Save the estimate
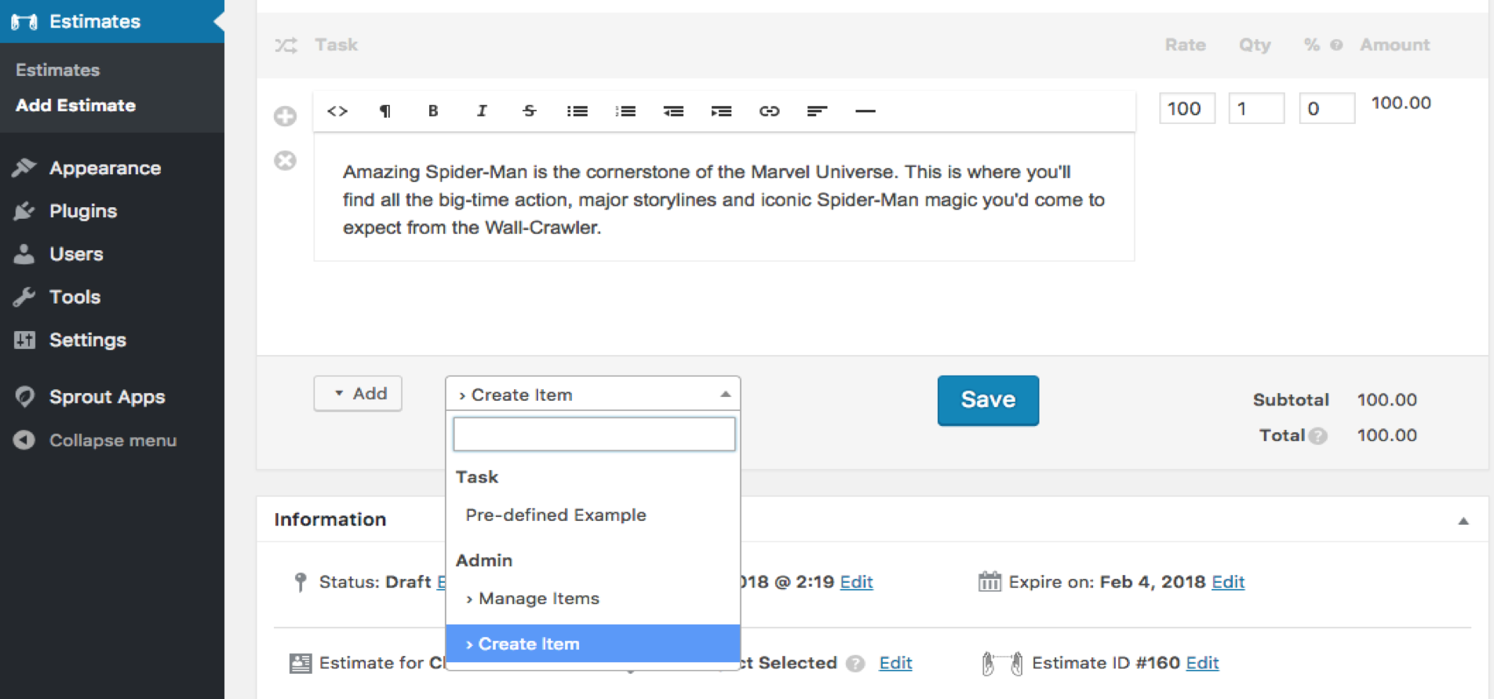The image size is (1494, 699). [x=988, y=400]
